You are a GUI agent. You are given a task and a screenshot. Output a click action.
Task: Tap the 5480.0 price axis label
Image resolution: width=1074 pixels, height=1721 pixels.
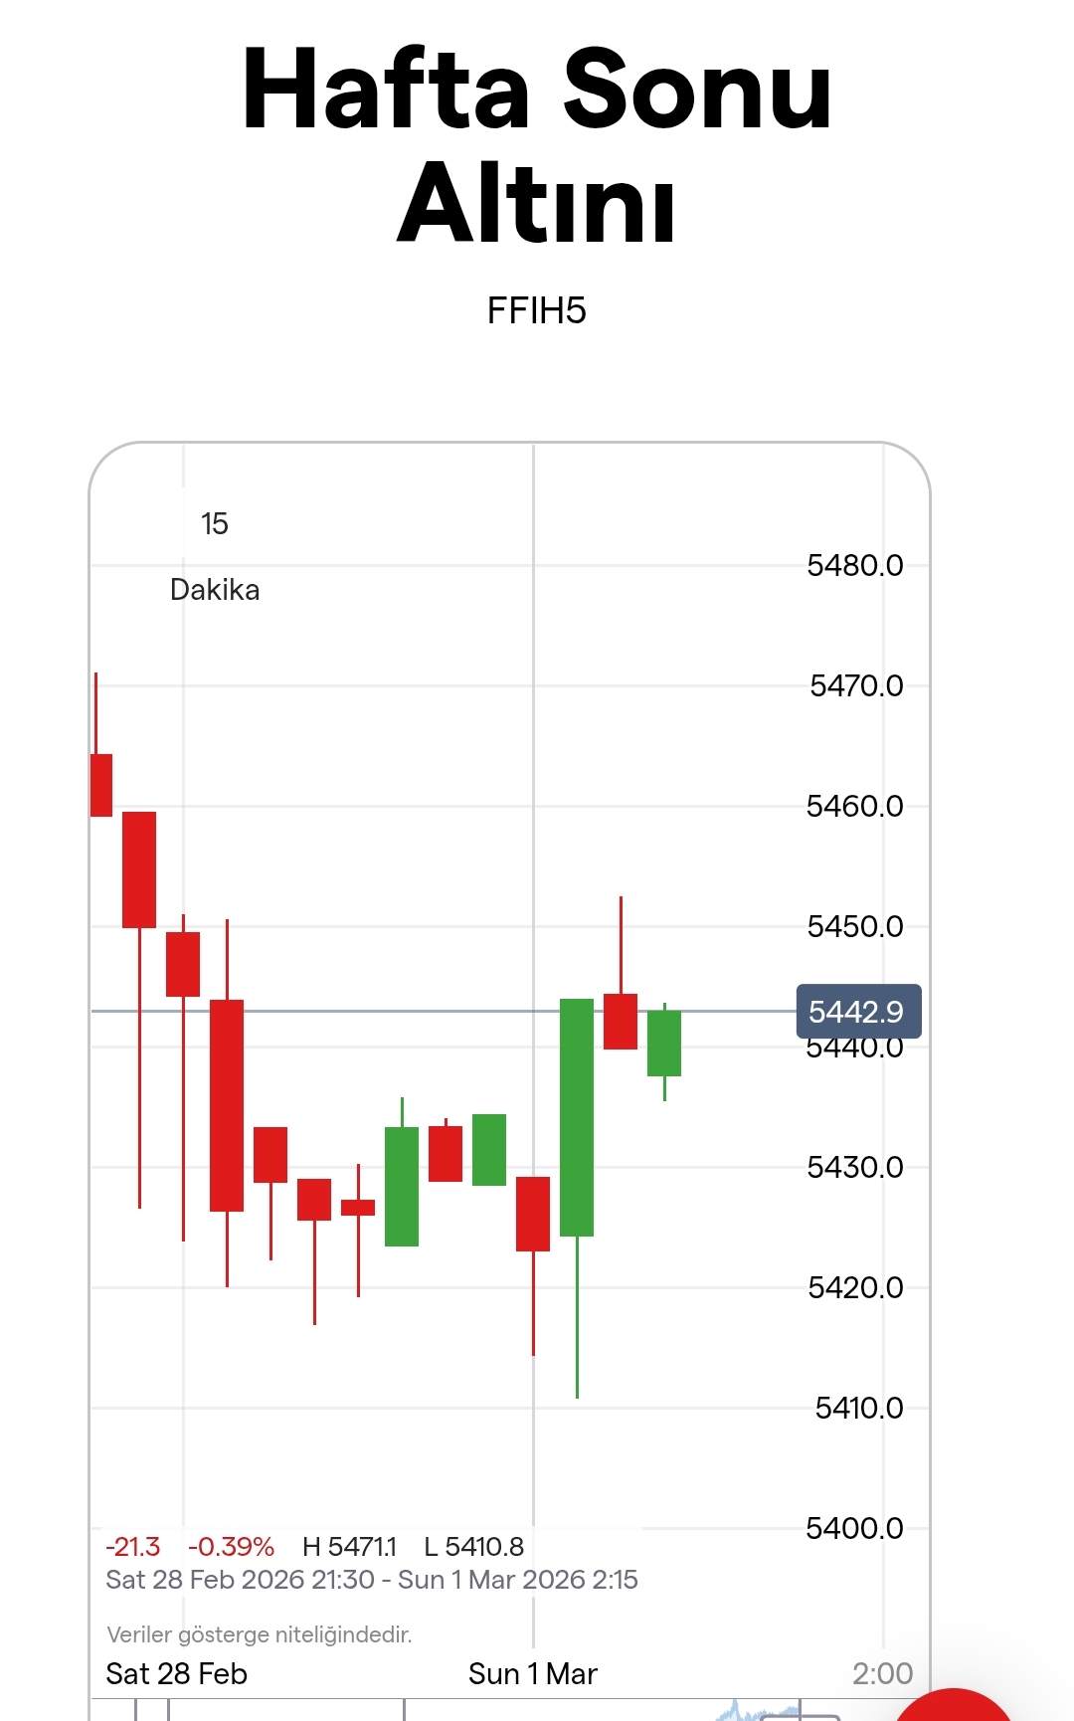pyautogui.click(x=855, y=566)
